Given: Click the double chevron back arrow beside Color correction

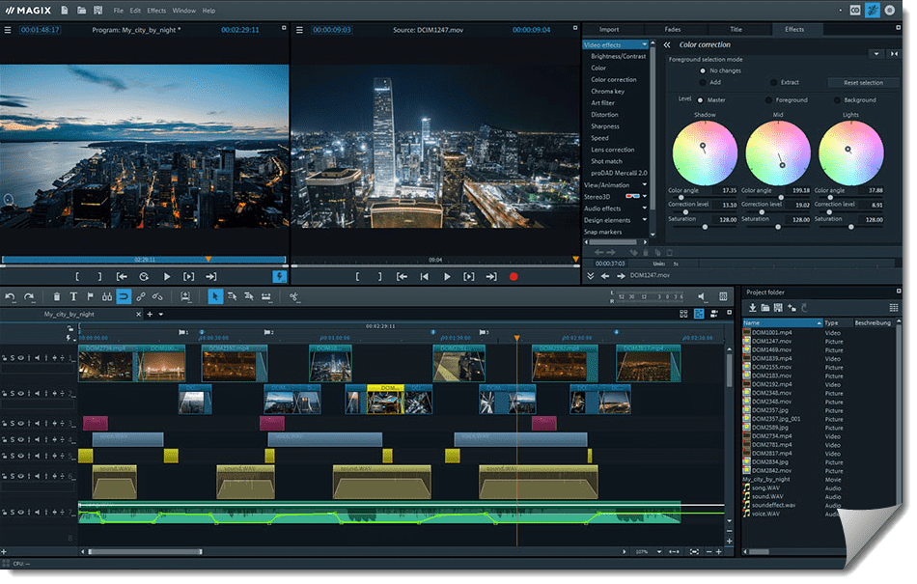Looking at the screenshot, I should tap(667, 44).
